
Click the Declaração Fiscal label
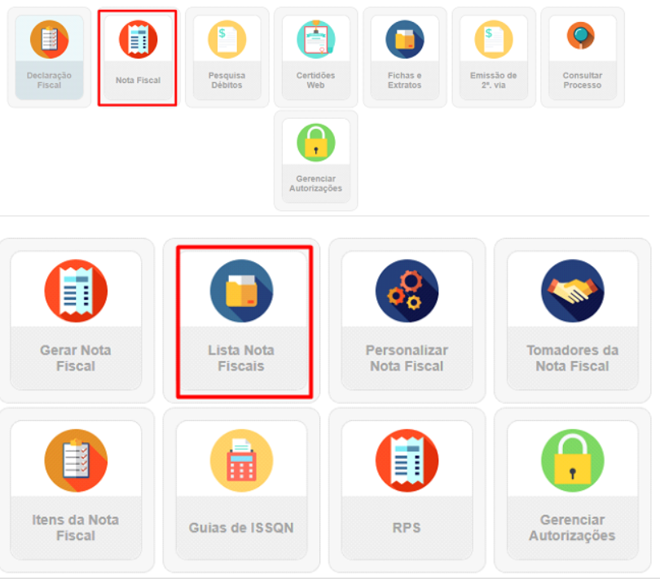point(49,80)
